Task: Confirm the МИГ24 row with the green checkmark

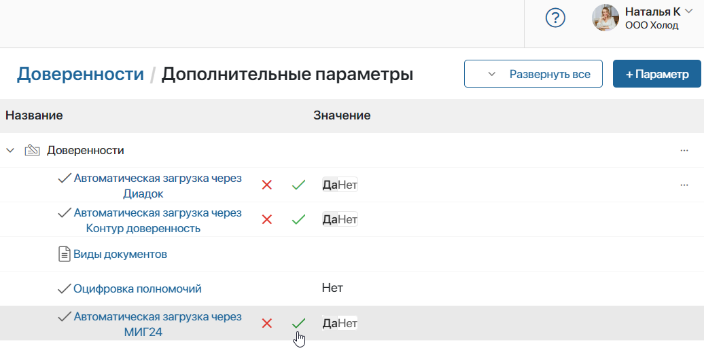Action: coord(298,323)
